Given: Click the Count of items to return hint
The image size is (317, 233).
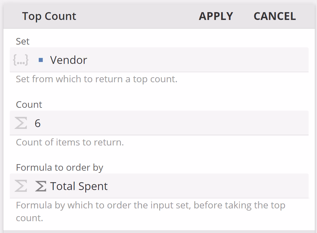Looking at the screenshot, I should pyautogui.click(x=70, y=142).
